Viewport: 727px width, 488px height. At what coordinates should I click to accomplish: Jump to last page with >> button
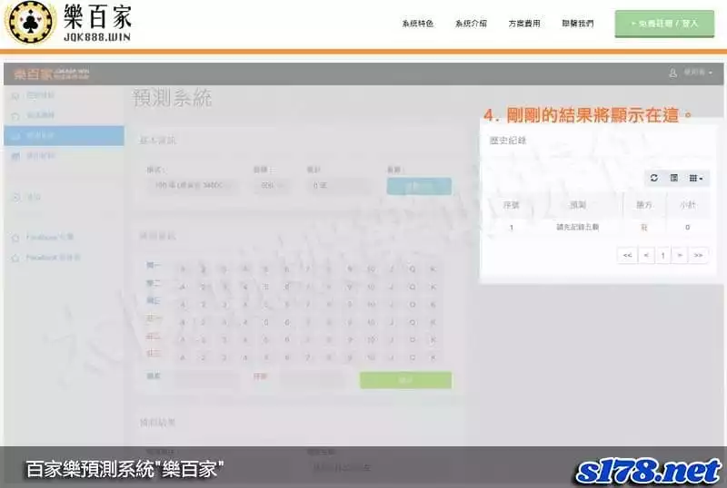point(698,255)
